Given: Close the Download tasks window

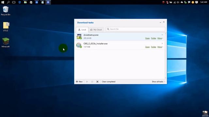Looking at the screenshot, I should (x=164, y=22).
